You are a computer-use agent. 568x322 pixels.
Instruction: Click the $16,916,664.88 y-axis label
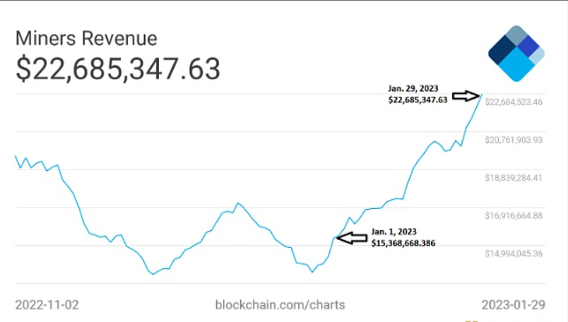[513, 215]
